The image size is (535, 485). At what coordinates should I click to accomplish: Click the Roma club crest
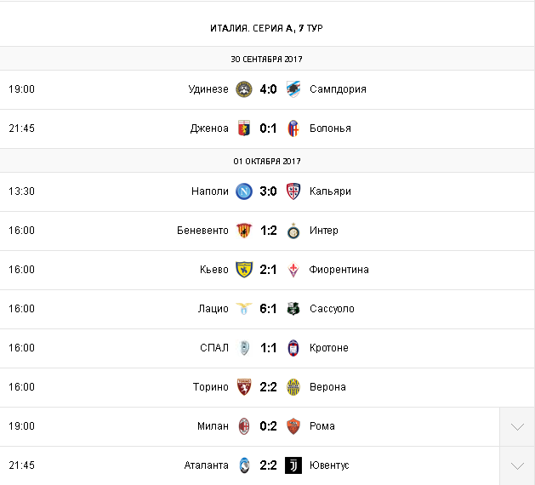click(293, 426)
